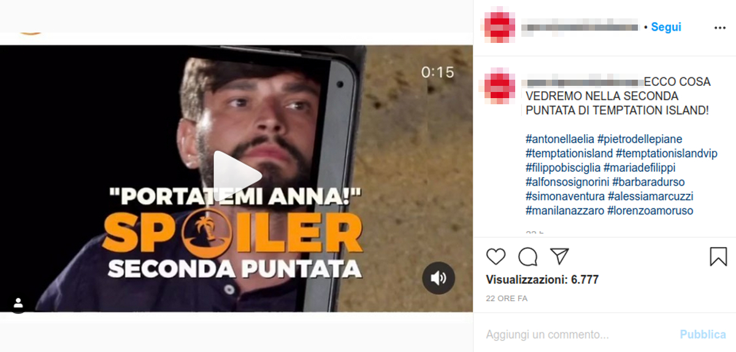Open comments with the speech bubble icon
Screen dimensions: 736x352
[x=527, y=256]
